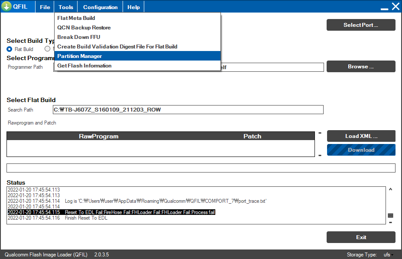Click the empty RawProgram list area
The image size is (402, 259).
click(x=160, y=148)
